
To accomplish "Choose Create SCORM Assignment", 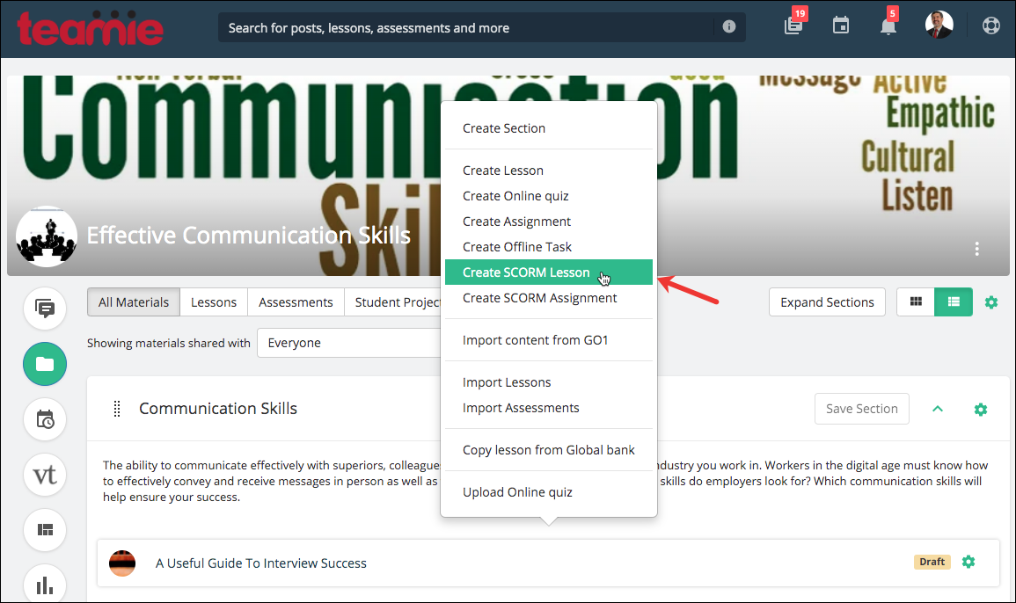I will point(549,298).
